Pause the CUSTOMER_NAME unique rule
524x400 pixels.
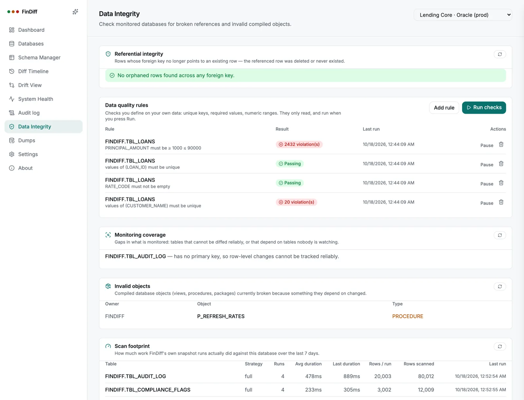pos(487,203)
